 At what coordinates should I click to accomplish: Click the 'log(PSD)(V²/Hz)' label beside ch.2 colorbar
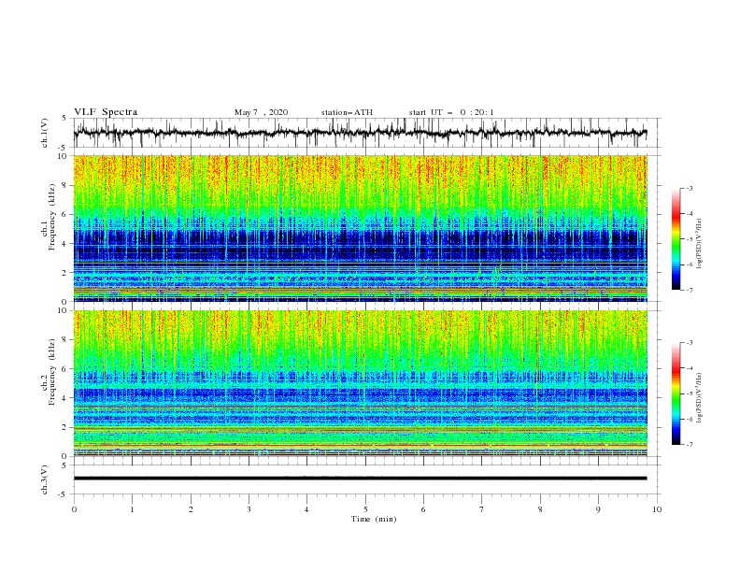700,398
